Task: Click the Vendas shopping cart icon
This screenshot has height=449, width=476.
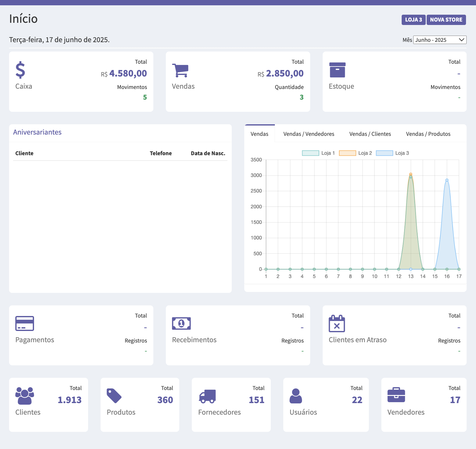Action: 180,70
